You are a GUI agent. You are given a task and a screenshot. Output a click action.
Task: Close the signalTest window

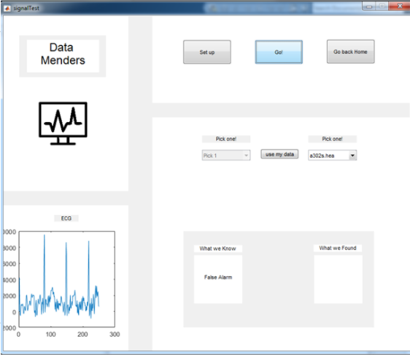[x=399, y=6]
